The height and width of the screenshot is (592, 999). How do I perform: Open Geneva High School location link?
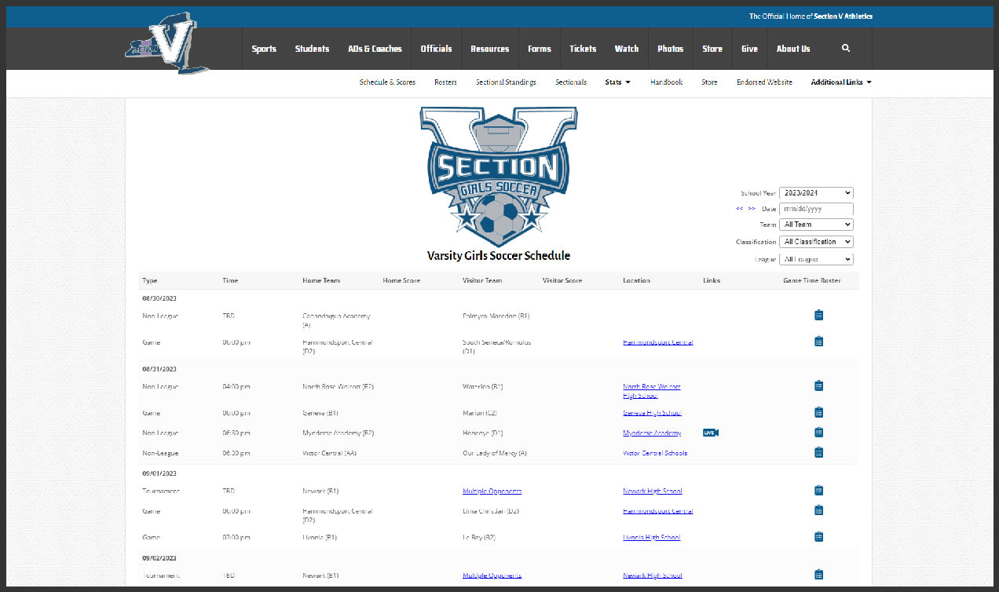pos(653,413)
